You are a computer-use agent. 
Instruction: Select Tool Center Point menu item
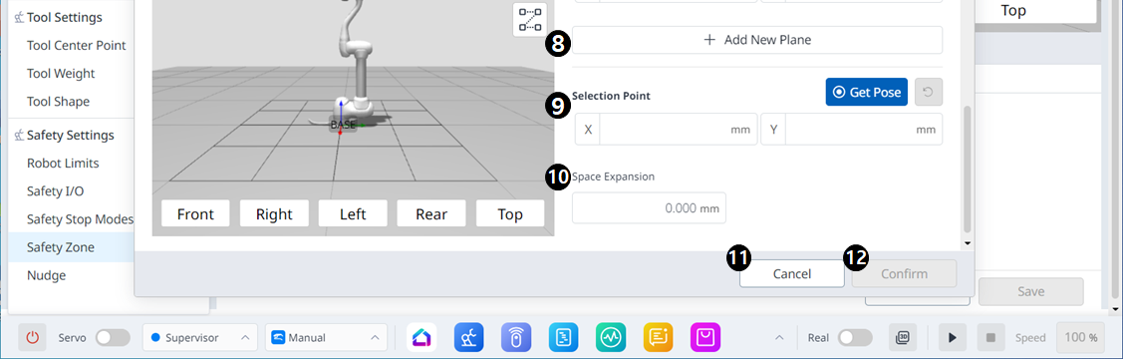(x=76, y=45)
